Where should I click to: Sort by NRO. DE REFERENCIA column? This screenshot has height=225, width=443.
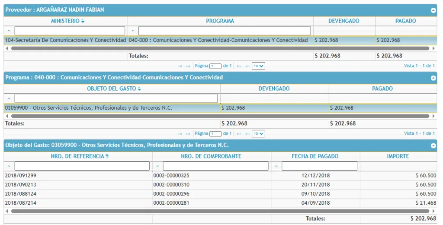(x=78, y=156)
